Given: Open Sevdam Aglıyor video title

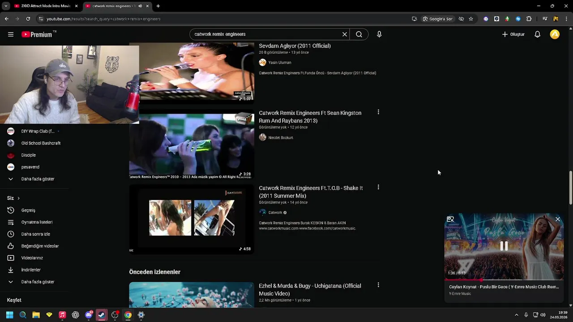Looking at the screenshot, I should point(295,46).
